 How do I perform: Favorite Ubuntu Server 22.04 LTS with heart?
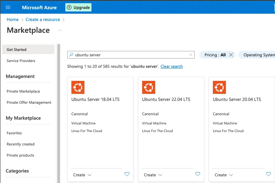198,174
